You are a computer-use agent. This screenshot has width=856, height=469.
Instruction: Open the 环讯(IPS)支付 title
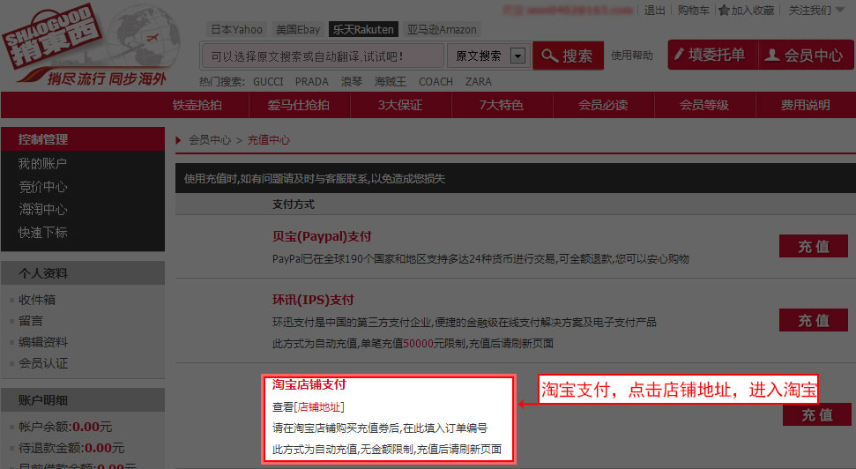click(313, 300)
